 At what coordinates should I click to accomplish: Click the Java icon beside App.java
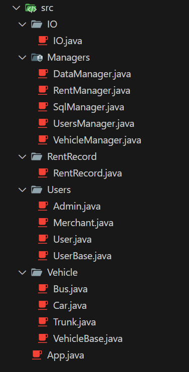click(x=37, y=355)
